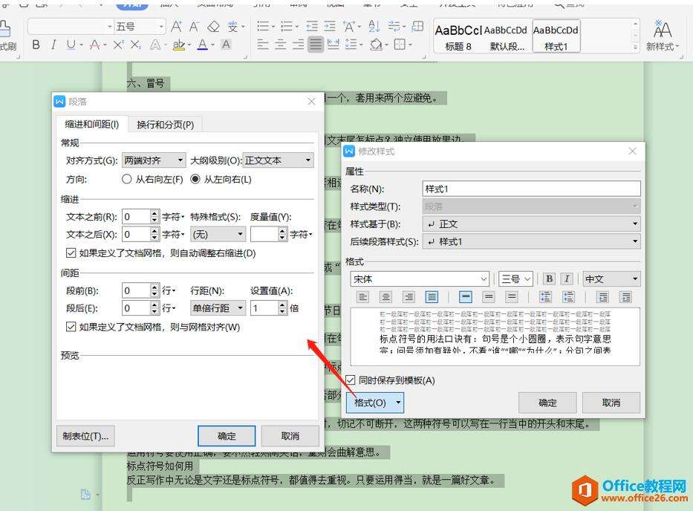Select 标题 8 style in gallery
Viewport: 693px width, 511px height.
(x=458, y=36)
